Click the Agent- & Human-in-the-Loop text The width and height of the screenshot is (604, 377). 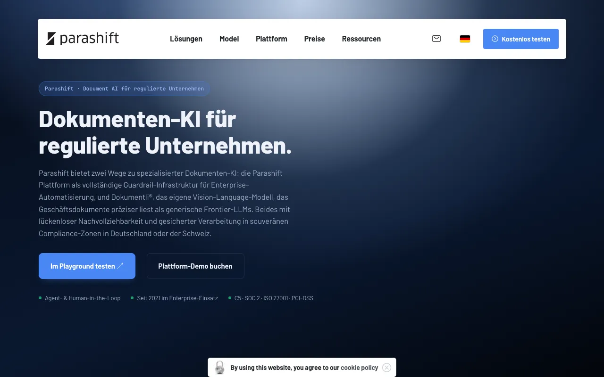83,298
